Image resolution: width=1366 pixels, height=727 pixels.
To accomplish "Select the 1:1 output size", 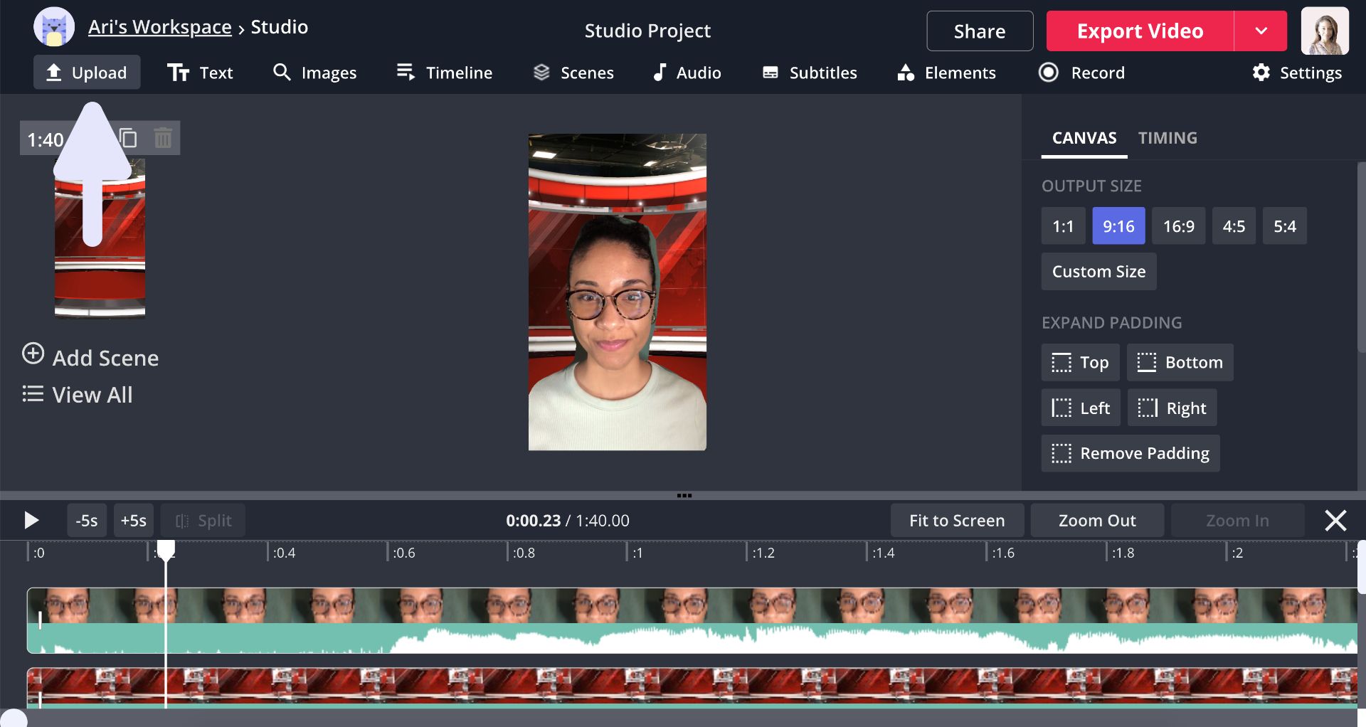I will (1063, 226).
